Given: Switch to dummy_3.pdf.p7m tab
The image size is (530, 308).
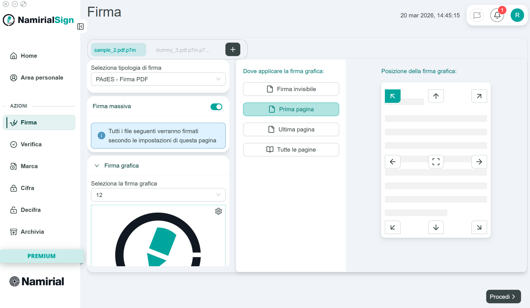Looking at the screenshot, I should (x=183, y=50).
